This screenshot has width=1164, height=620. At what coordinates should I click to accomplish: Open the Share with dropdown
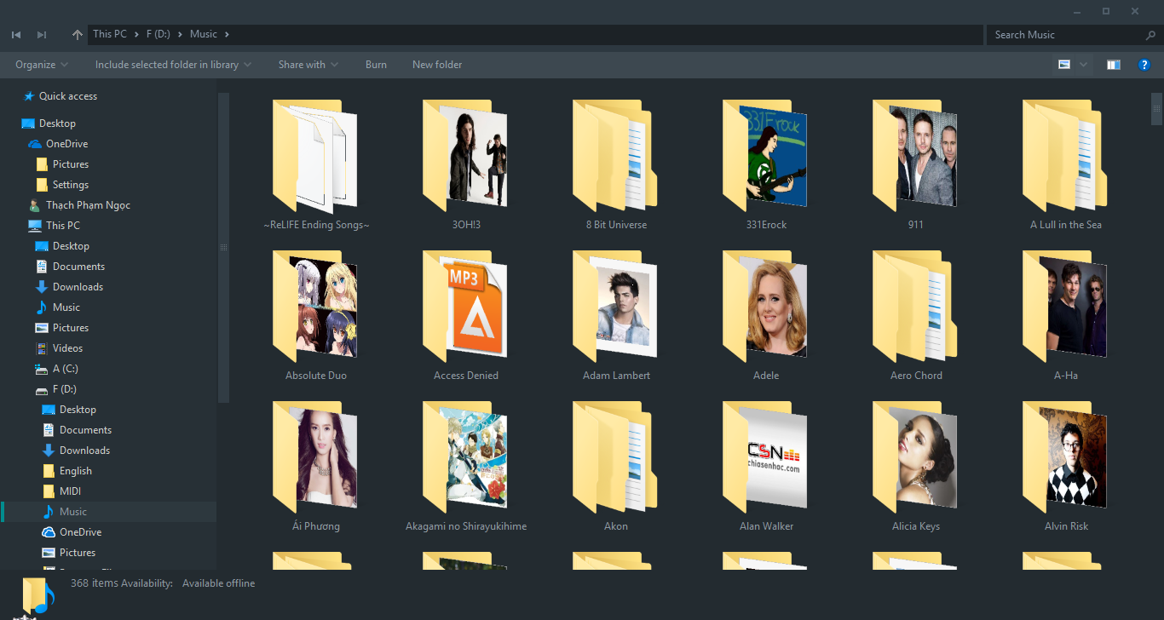coord(308,65)
